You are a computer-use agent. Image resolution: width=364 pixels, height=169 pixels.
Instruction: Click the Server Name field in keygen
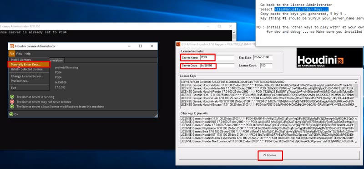coord(217,57)
